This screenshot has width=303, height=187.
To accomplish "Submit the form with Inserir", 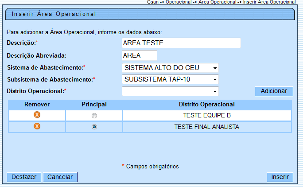I will [x=280, y=177].
